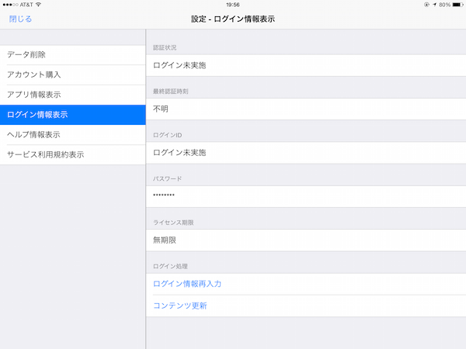
Task: Tap the 80% battery percentage
Action: click(444, 5)
